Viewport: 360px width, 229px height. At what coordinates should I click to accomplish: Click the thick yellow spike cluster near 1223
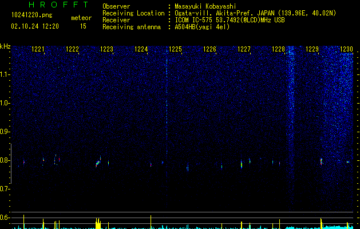(x=98, y=223)
